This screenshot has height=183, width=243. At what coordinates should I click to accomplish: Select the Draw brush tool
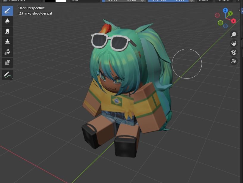(7, 11)
